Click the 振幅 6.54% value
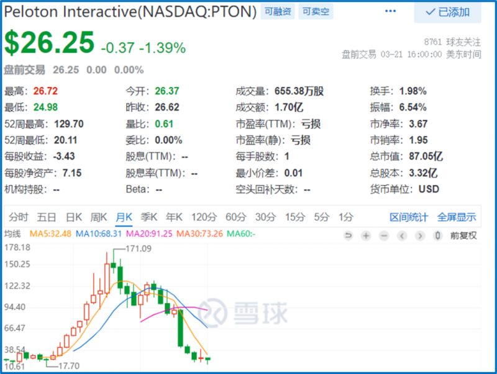 pyautogui.click(x=413, y=107)
